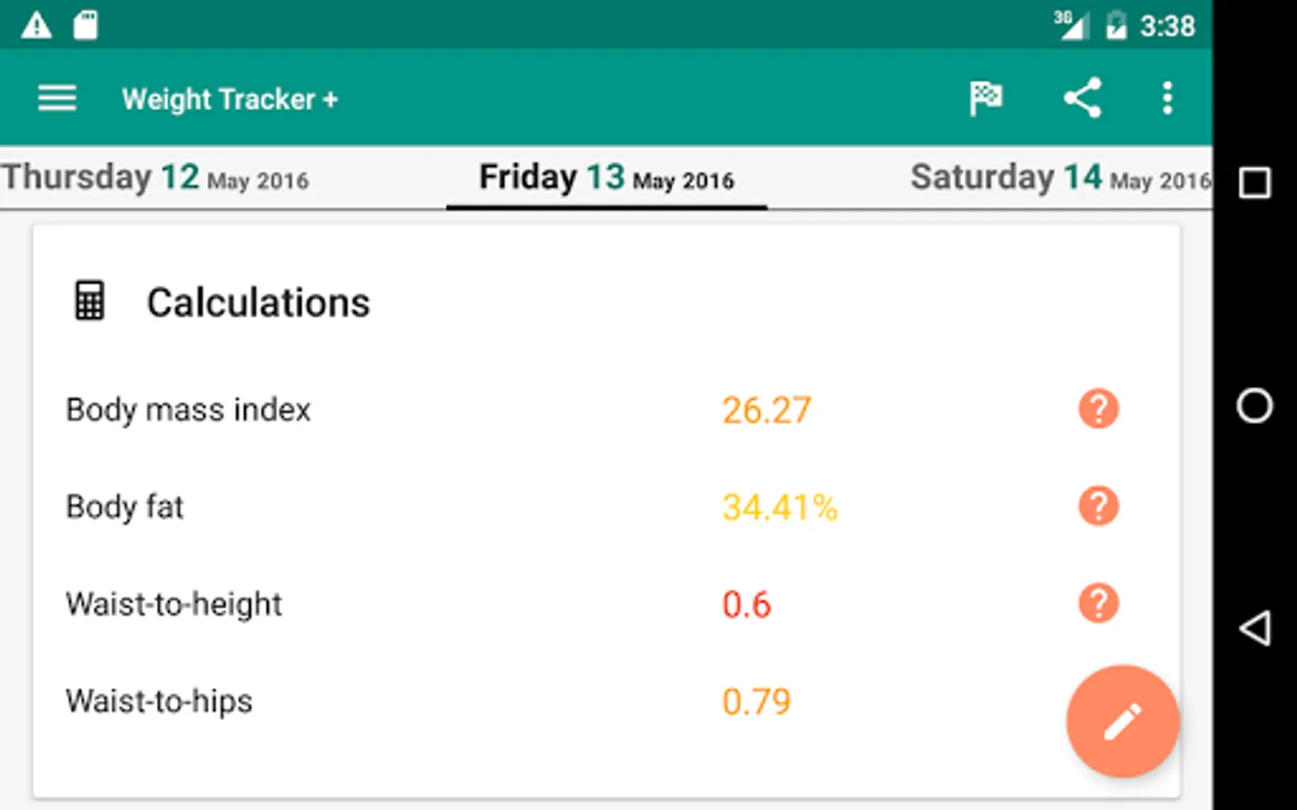Open the hamburger navigation menu
Image resolution: width=1297 pixels, height=810 pixels.
tap(57, 98)
